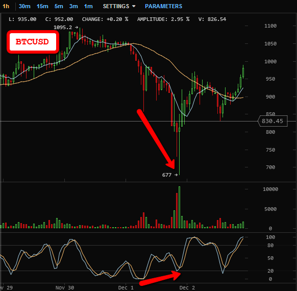Click the 1100 price axis label
This screenshot has height=291, width=297.
[270, 26]
